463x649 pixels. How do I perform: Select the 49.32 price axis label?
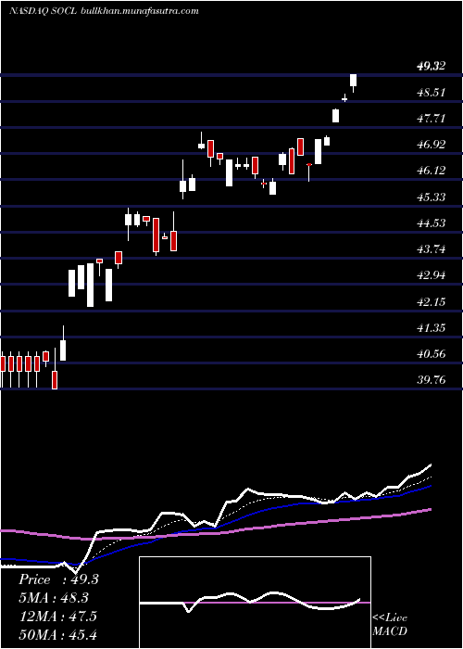432,66
